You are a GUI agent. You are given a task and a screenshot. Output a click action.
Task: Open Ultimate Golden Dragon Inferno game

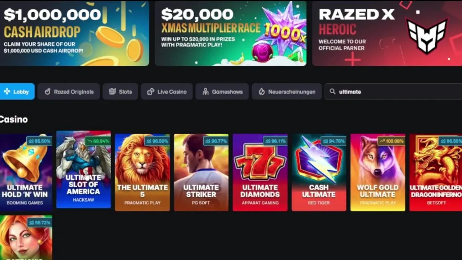pos(436,172)
